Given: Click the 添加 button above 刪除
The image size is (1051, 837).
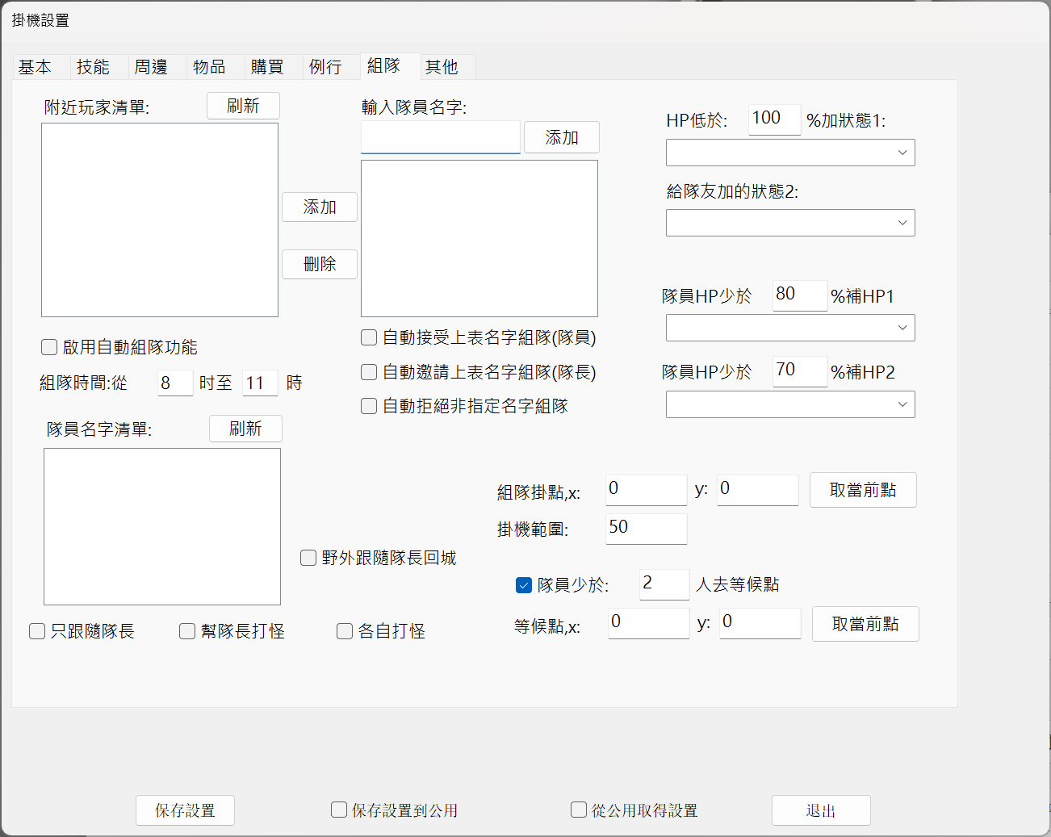Looking at the screenshot, I should 320,207.
